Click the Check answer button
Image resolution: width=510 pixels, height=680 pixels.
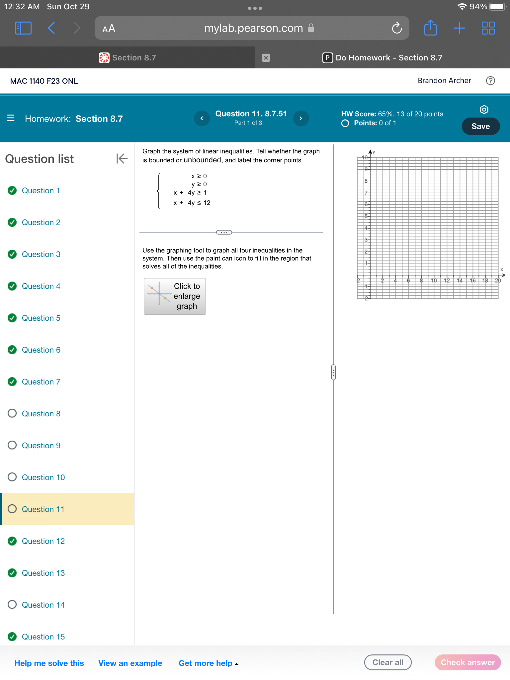pyautogui.click(x=467, y=662)
